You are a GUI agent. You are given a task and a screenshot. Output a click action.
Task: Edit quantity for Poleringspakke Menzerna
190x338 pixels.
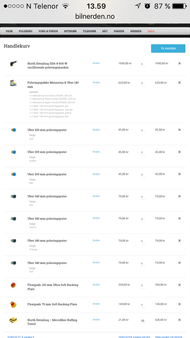[143, 83]
